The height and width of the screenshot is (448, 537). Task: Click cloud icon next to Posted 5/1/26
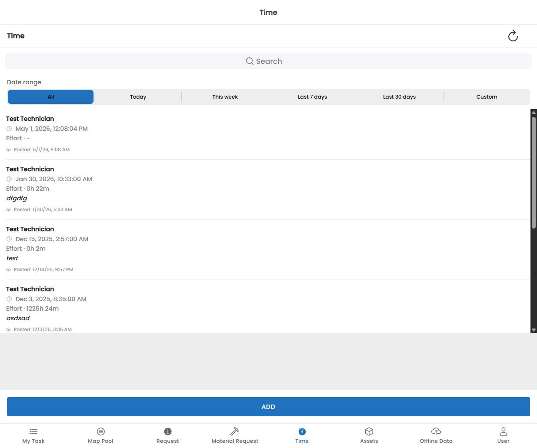click(9, 149)
